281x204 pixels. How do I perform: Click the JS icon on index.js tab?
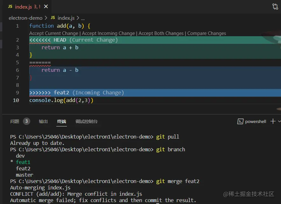pyautogui.click(x=10, y=6)
